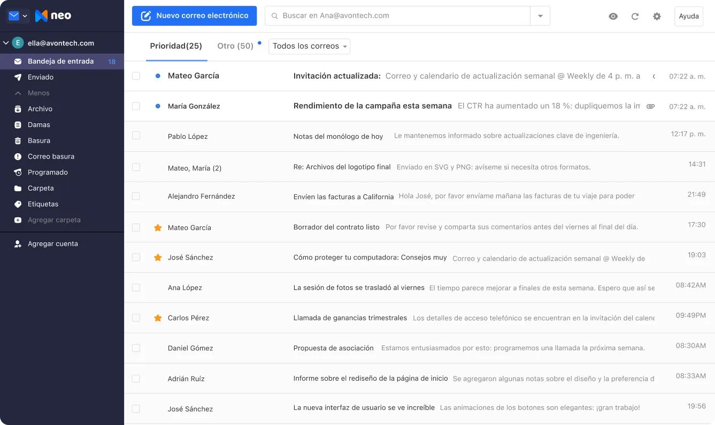Click the E account avatar
Viewport: 715px width, 425px height.
[x=18, y=43]
